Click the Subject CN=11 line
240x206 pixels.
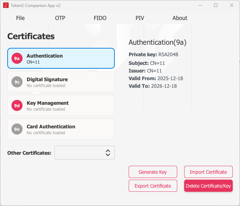[147, 63]
